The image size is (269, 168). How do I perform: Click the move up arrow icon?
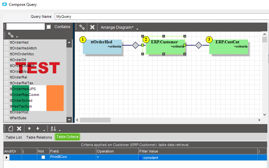coord(29,129)
